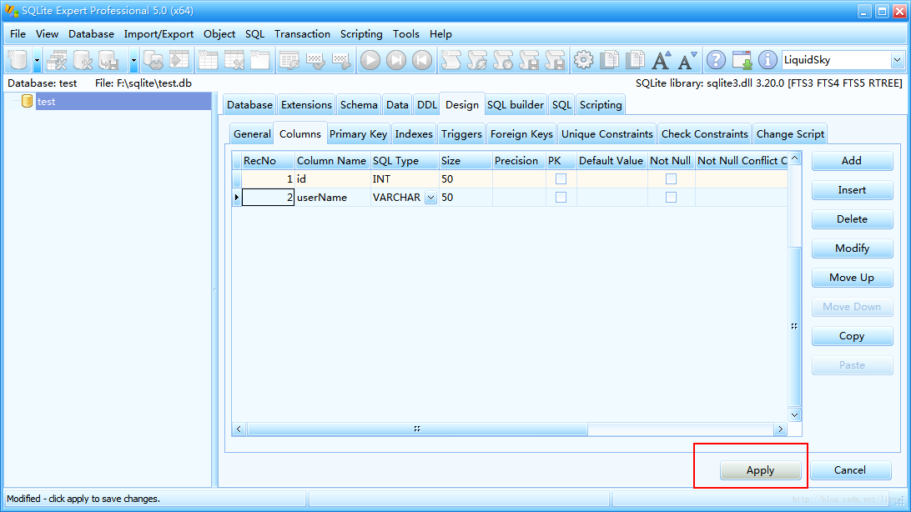Click the Size header in columns grid
Screen dimensions: 911x512
(465, 161)
